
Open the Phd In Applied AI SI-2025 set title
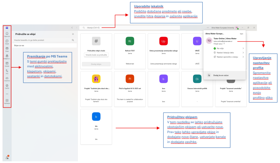coord(130,88)
